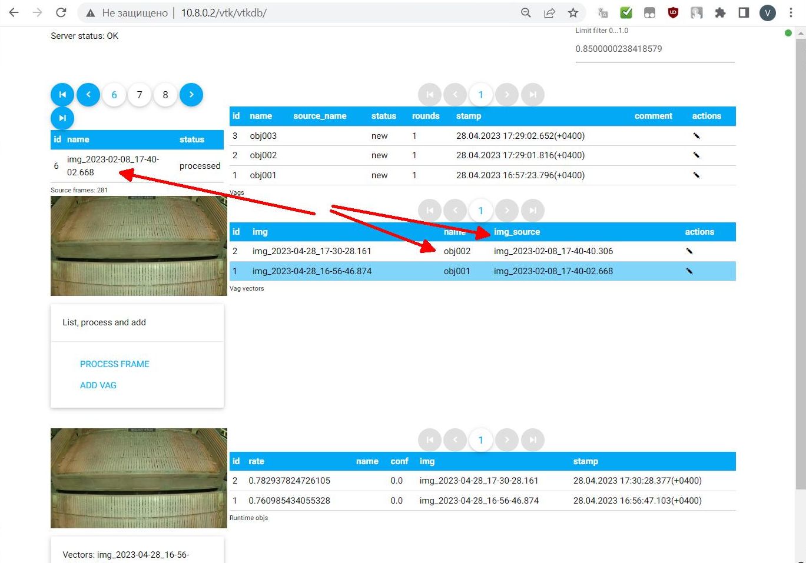
Task: Click the processed status cell
Action: [x=200, y=166]
